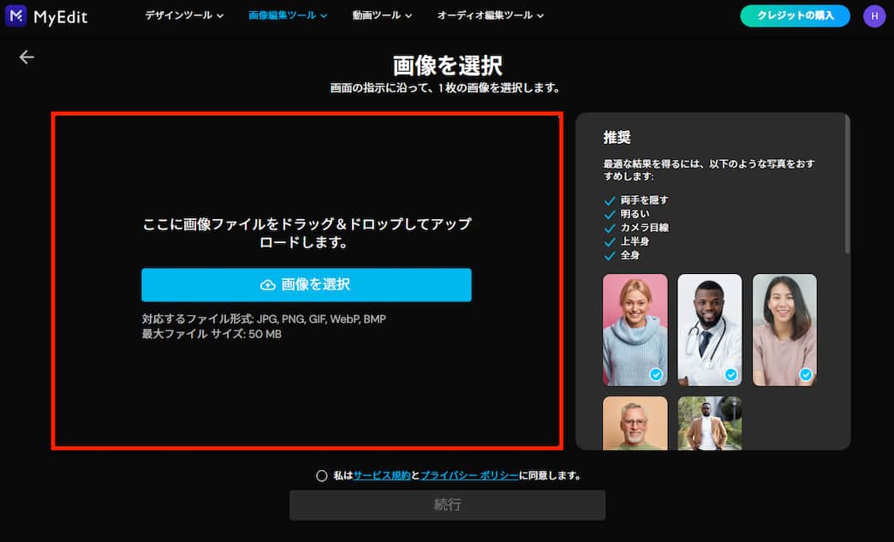
Task: Select the gray-haired man sample thumbnail
Action: 635,426
